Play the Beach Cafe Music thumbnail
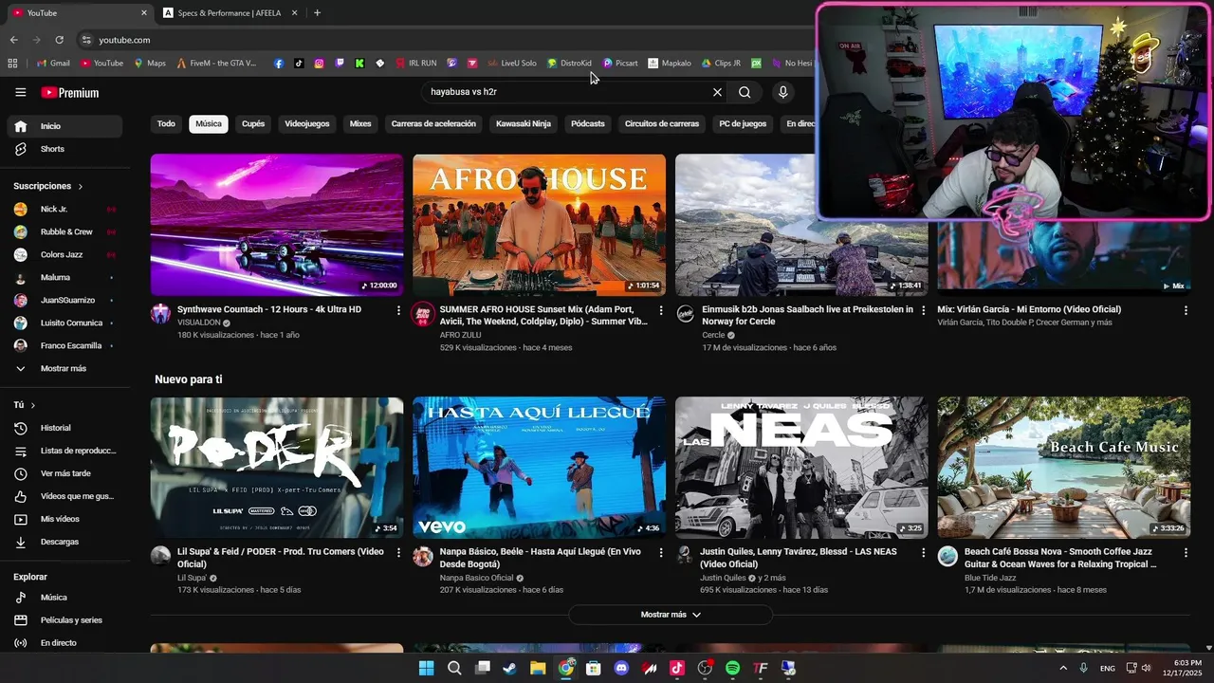 (x=1064, y=468)
